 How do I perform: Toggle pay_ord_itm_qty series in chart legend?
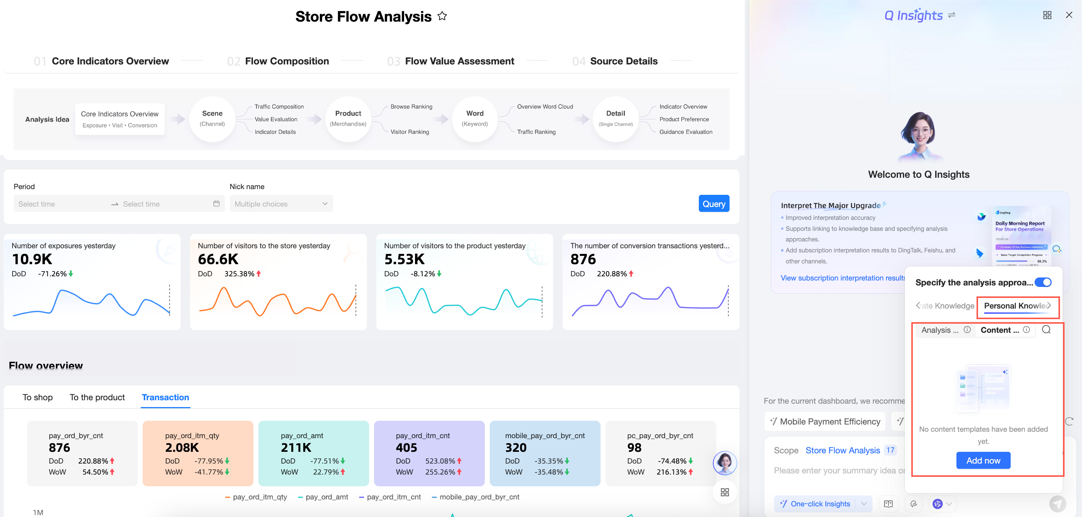coord(256,497)
